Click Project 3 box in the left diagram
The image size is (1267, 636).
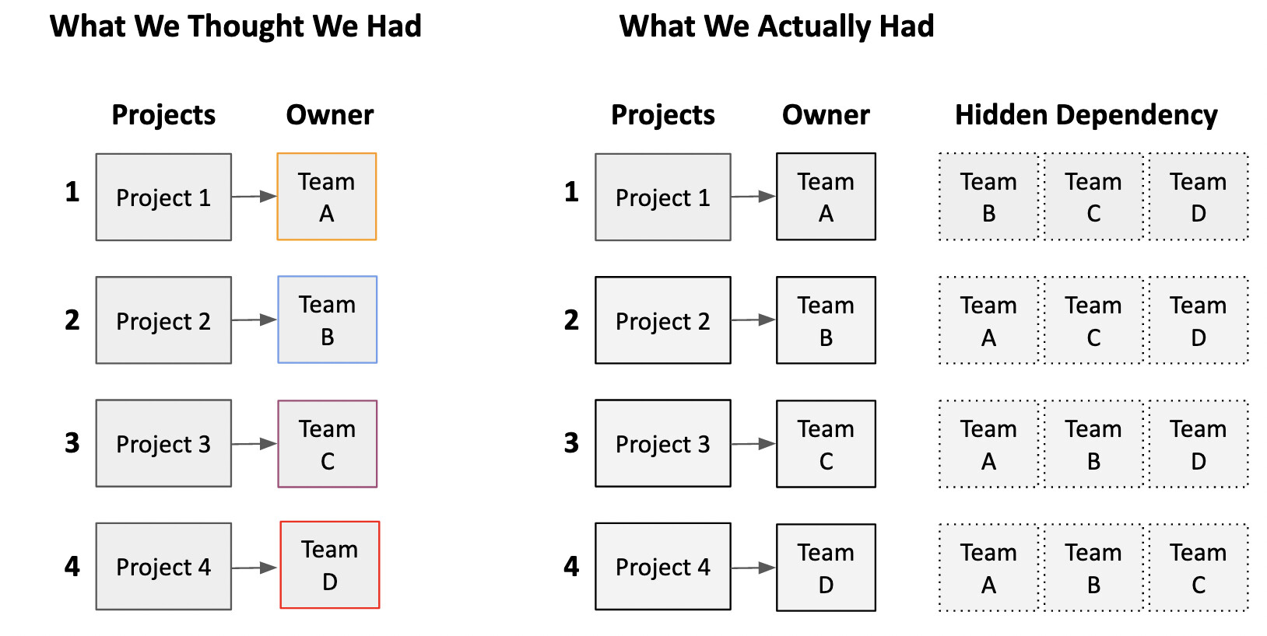pos(163,443)
